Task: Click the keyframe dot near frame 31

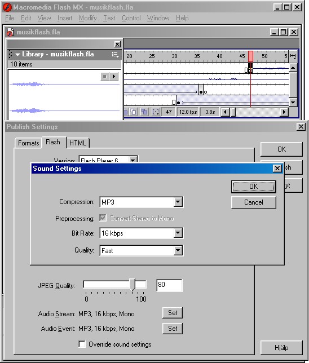Action: 178,103
